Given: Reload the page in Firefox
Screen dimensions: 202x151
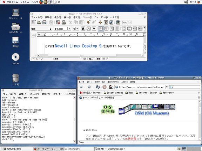Looking at the screenshot, I should click(x=98, y=87).
